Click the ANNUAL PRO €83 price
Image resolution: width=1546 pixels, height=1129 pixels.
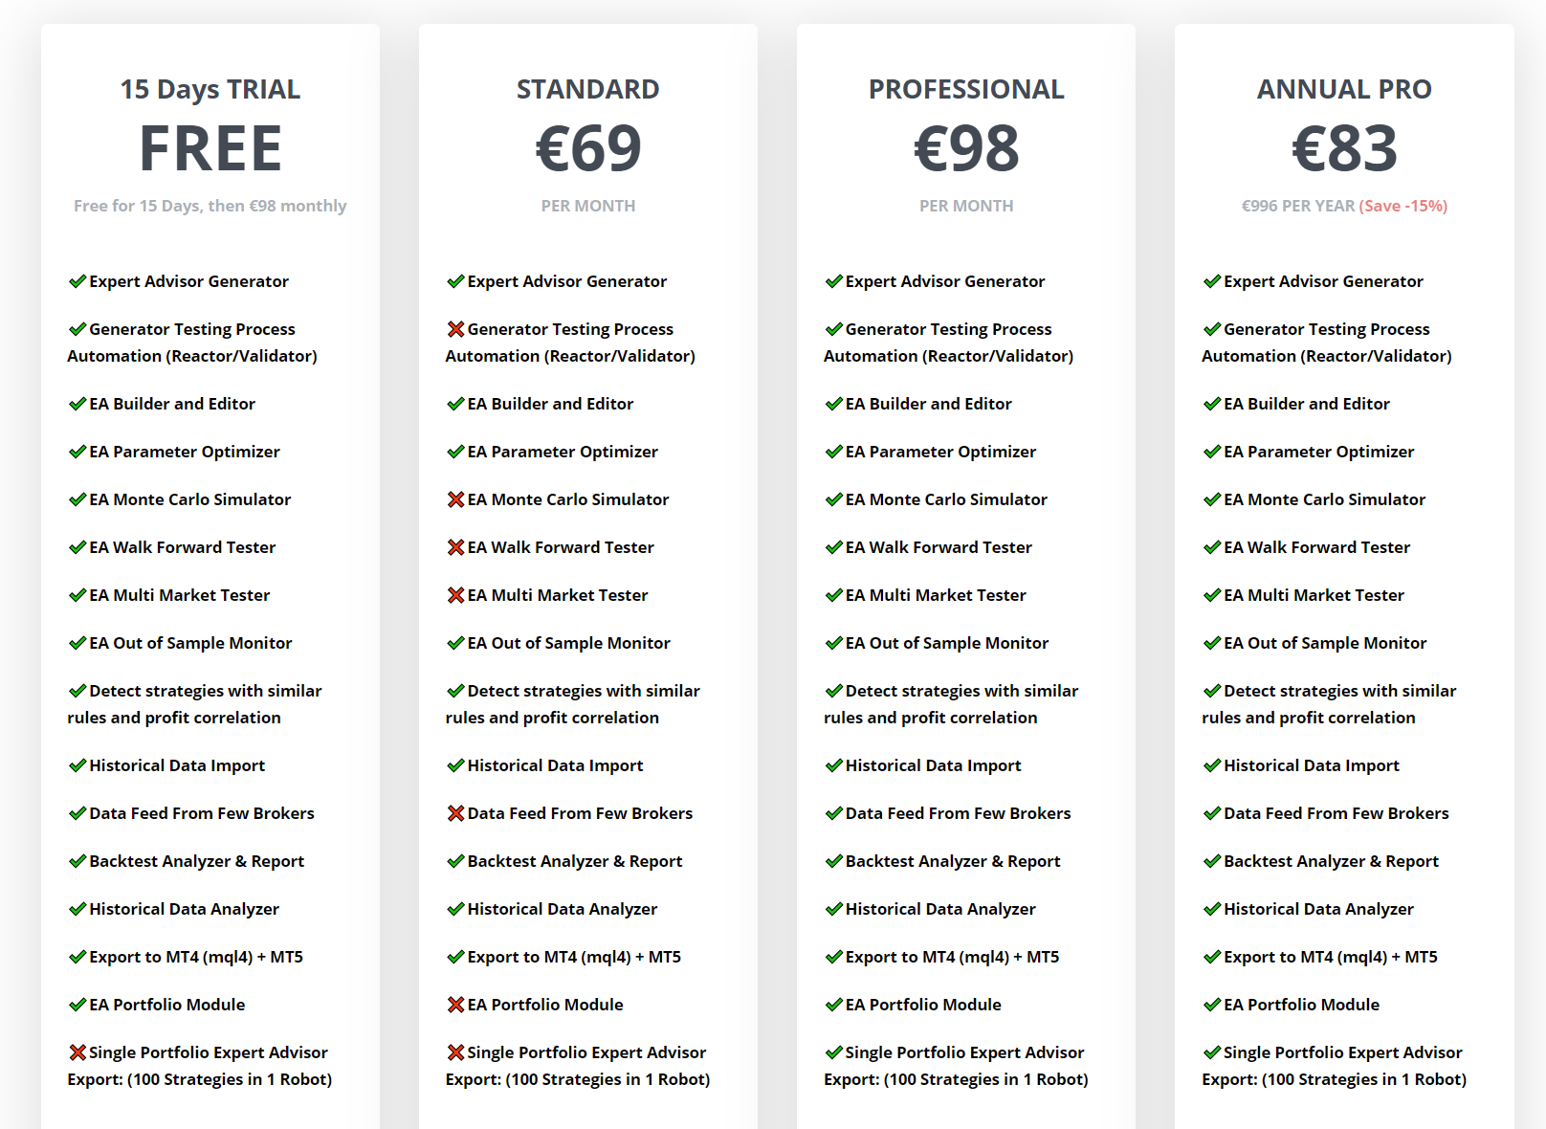(1344, 148)
